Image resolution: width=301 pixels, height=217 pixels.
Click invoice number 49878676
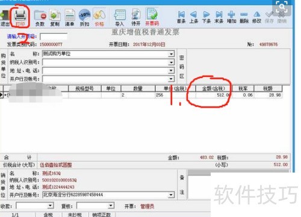click(x=268, y=44)
